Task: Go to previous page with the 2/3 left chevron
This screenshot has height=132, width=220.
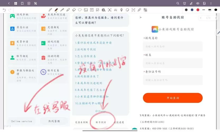Action: pyautogui.click(x=201, y=18)
